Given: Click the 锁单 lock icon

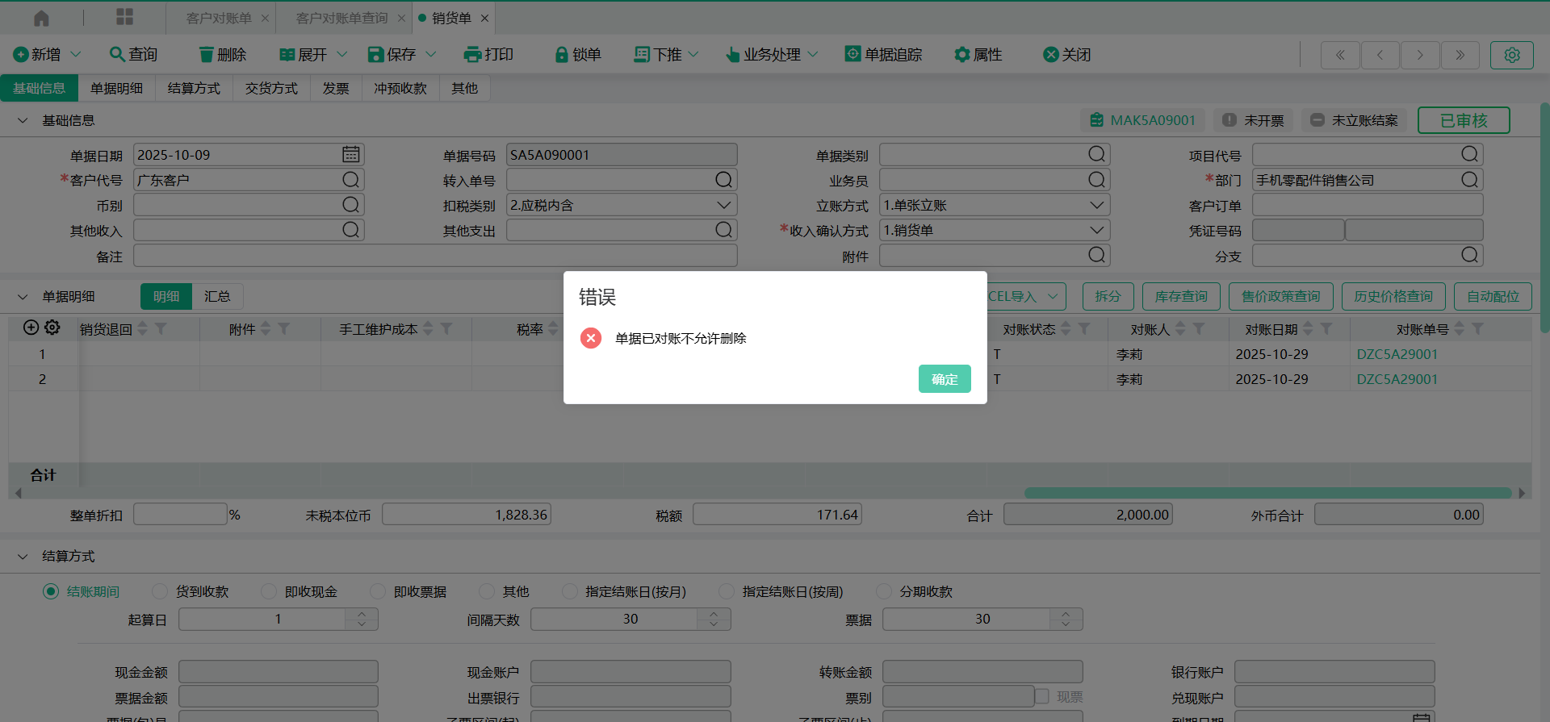Looking at the screenshot, I should pyautogui.click(x=562, y=55).
